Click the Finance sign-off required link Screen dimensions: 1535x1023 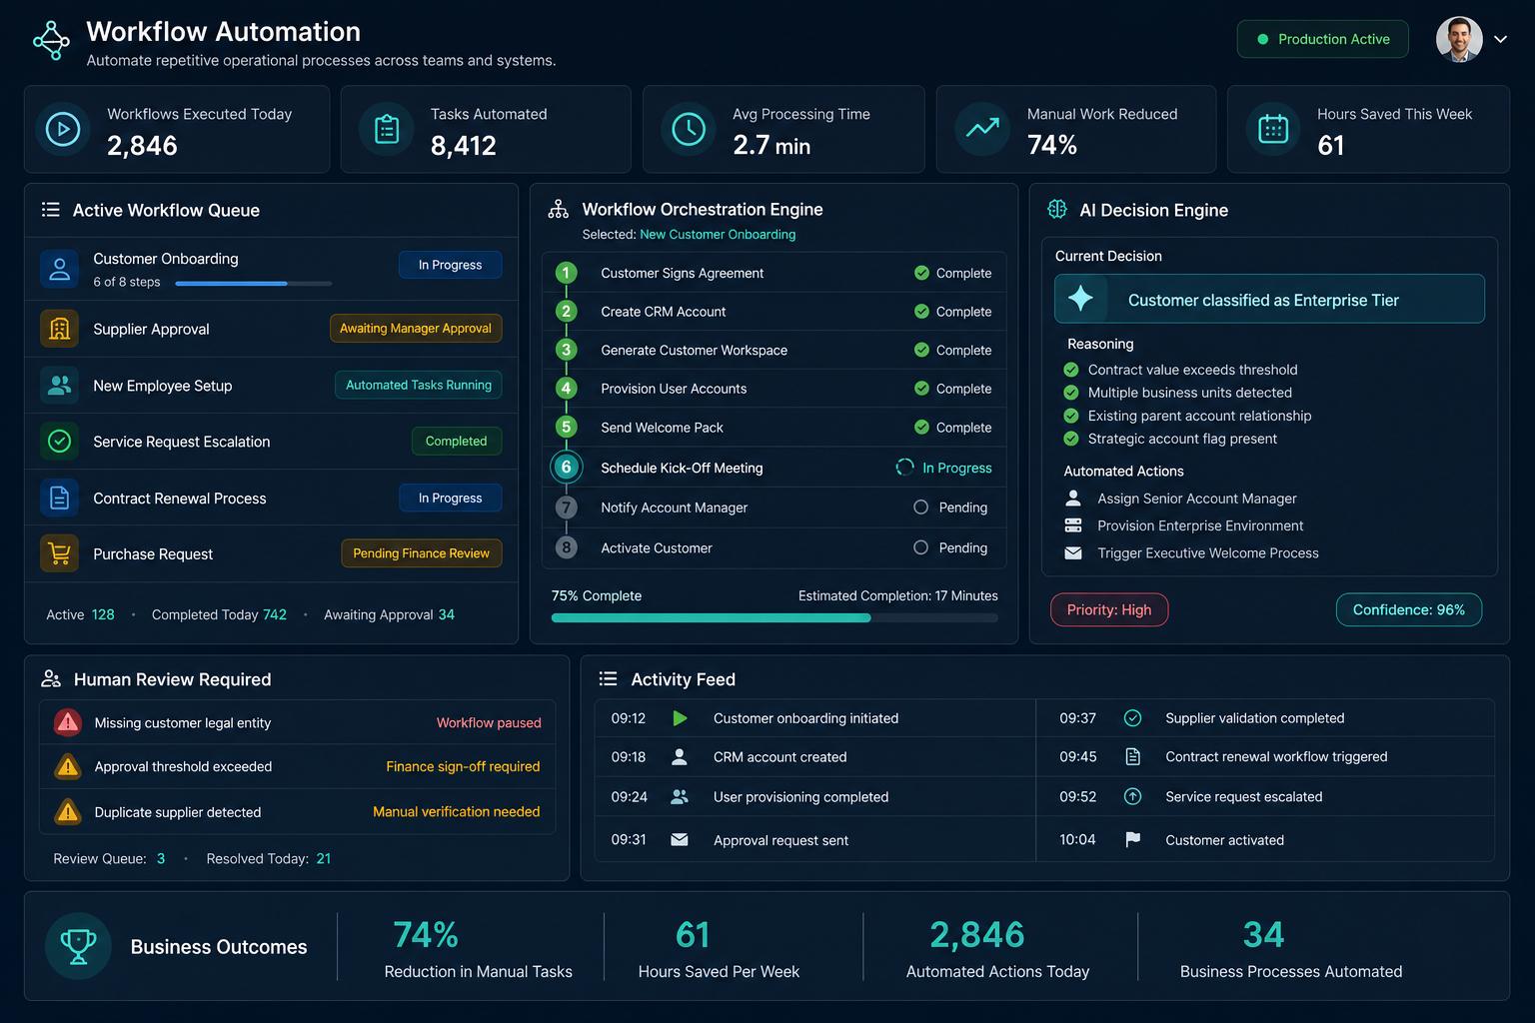(463, 766)
